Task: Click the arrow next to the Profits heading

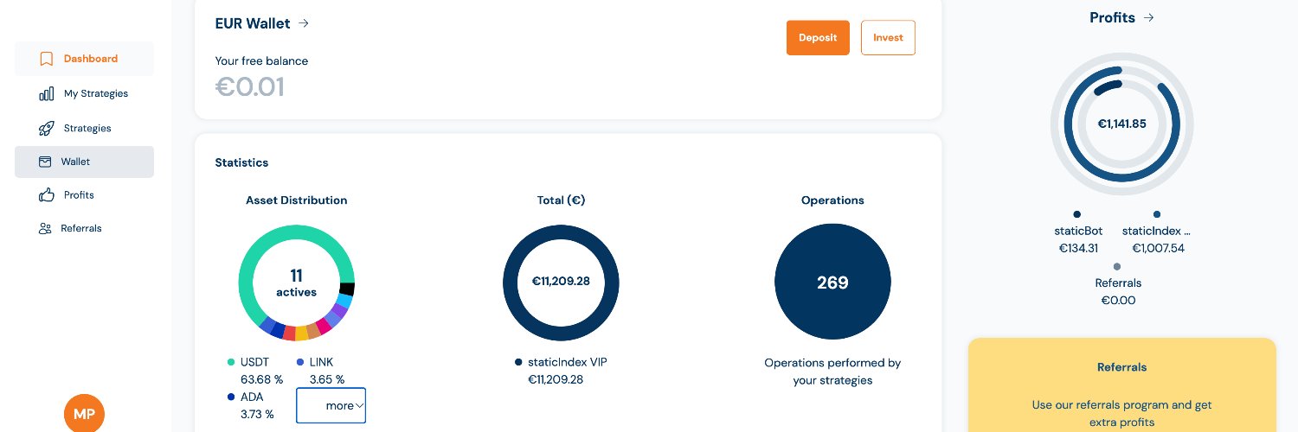Action: tap(1148, 17)
